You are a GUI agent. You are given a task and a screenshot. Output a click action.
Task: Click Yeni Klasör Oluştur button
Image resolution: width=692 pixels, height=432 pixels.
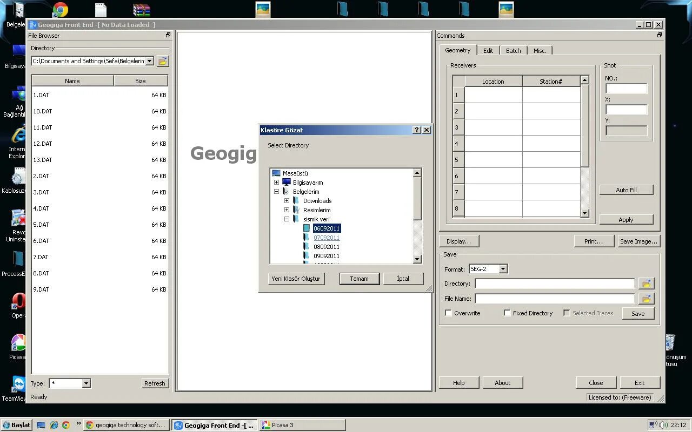point(296,279)
